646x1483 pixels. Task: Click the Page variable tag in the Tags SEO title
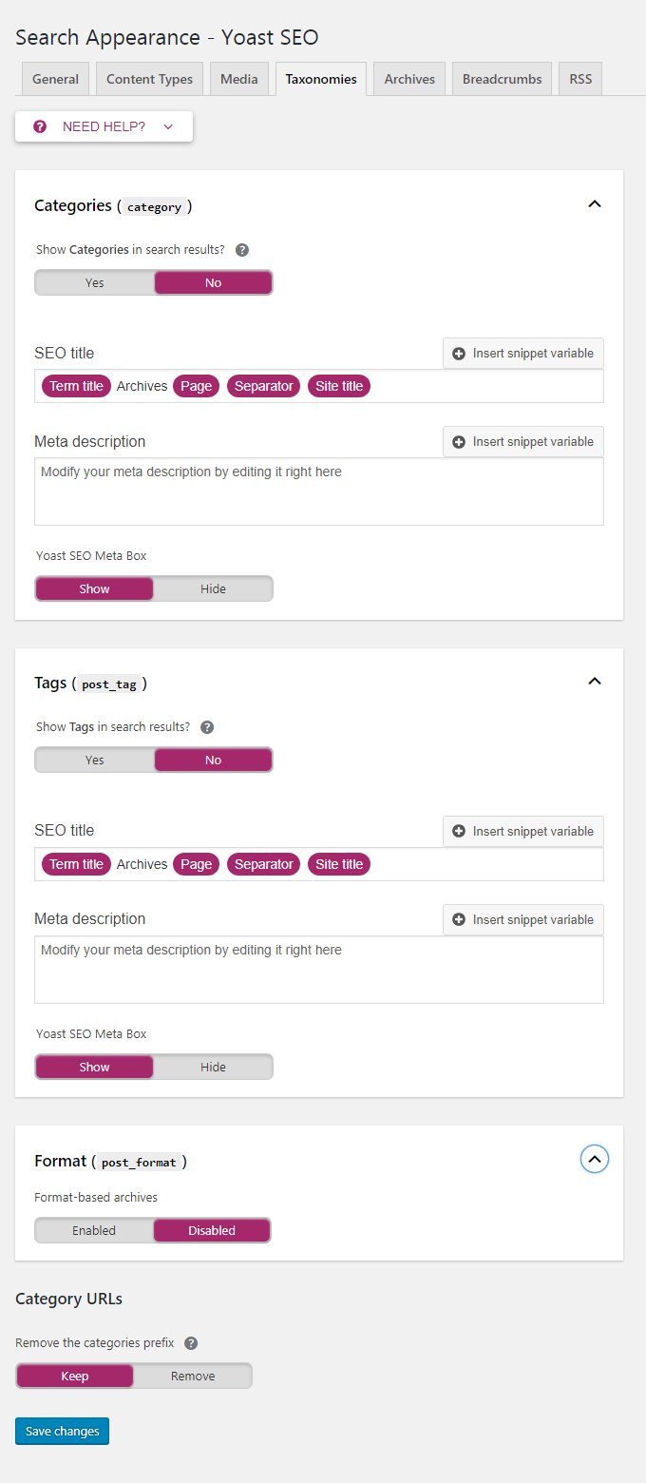[197, 864]
